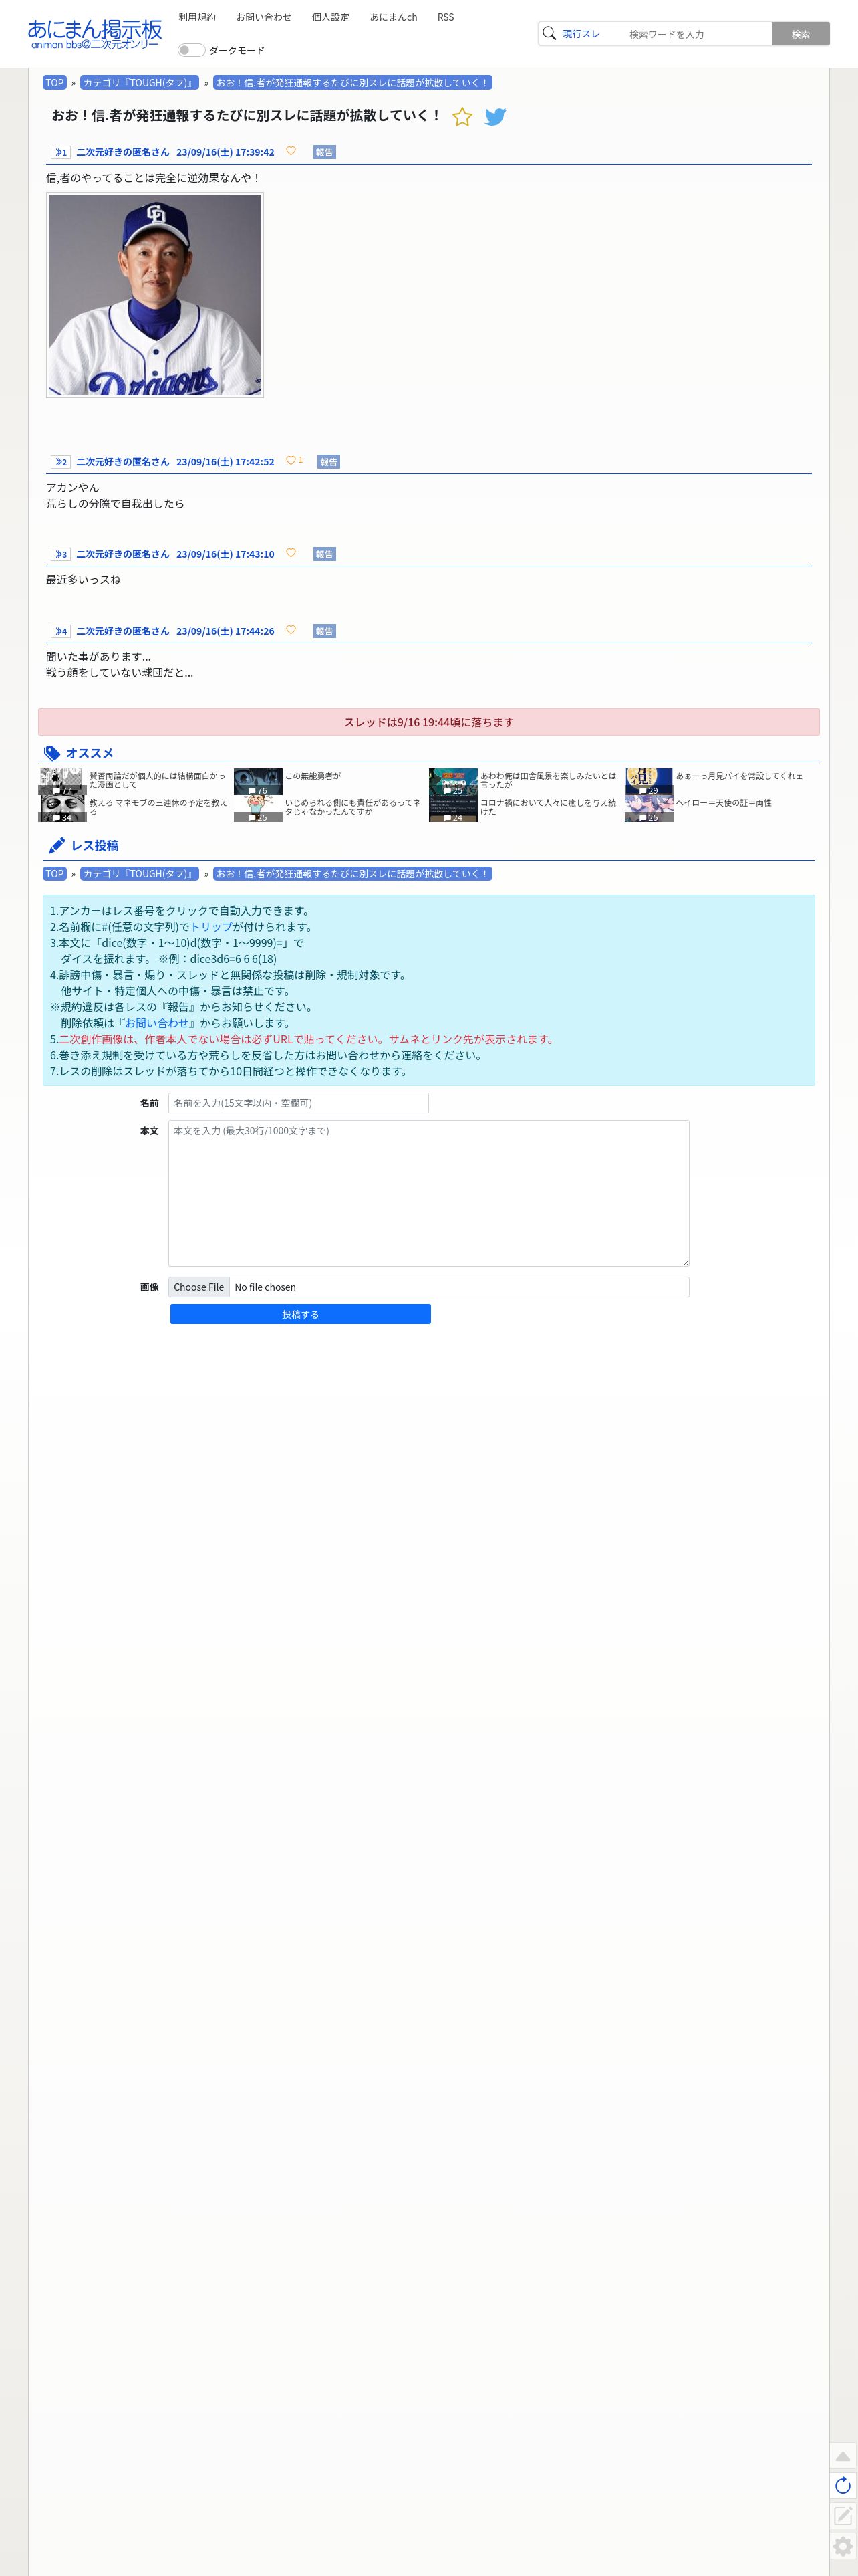Toggle the ダークモード switch
This screenshot has height=2576, width=858.
(190, 50)
